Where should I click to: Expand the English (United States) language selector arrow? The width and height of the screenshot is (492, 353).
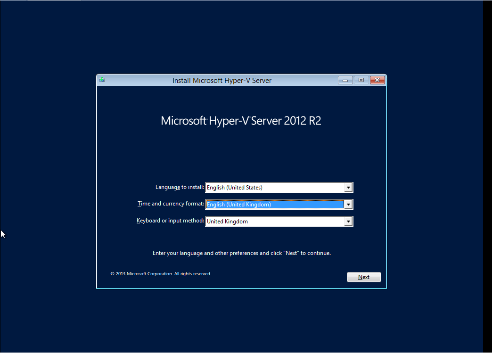pos(348,187)
